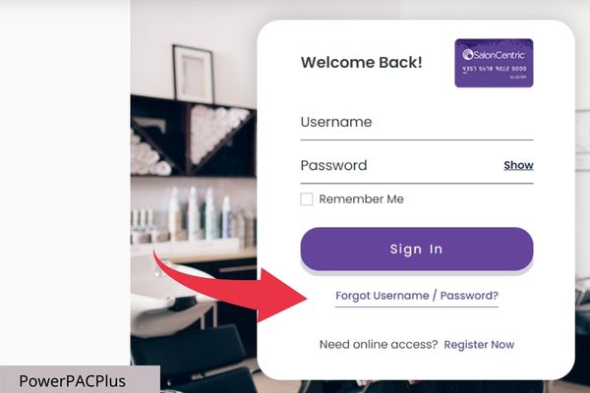The image size is (590, 393).
Task: Click the PowerPACPlus label
Action: coord(72,381)
